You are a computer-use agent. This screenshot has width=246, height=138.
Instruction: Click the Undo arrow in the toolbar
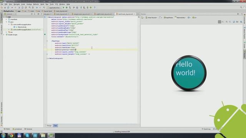[12, 8]
